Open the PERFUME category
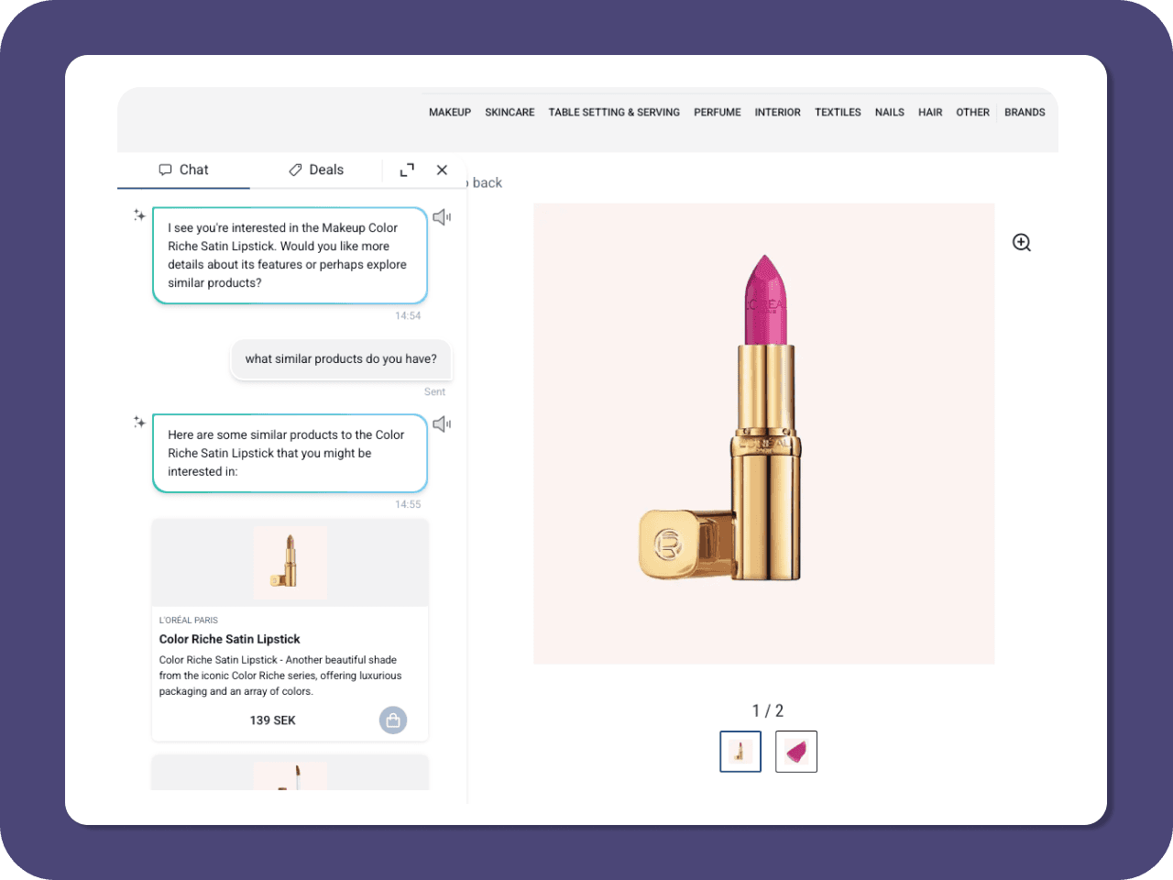Viewport: 1173px width, 880px height. click(x=717, y=112)
